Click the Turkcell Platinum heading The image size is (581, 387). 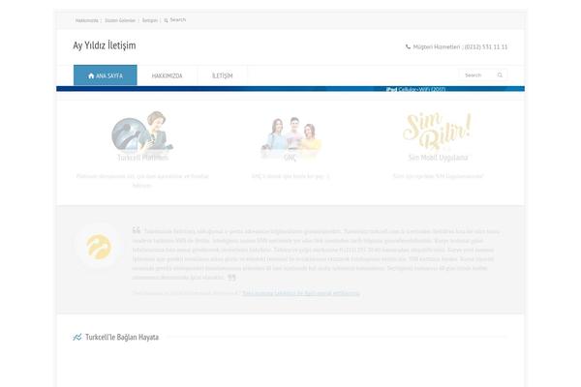click(142, 158)
